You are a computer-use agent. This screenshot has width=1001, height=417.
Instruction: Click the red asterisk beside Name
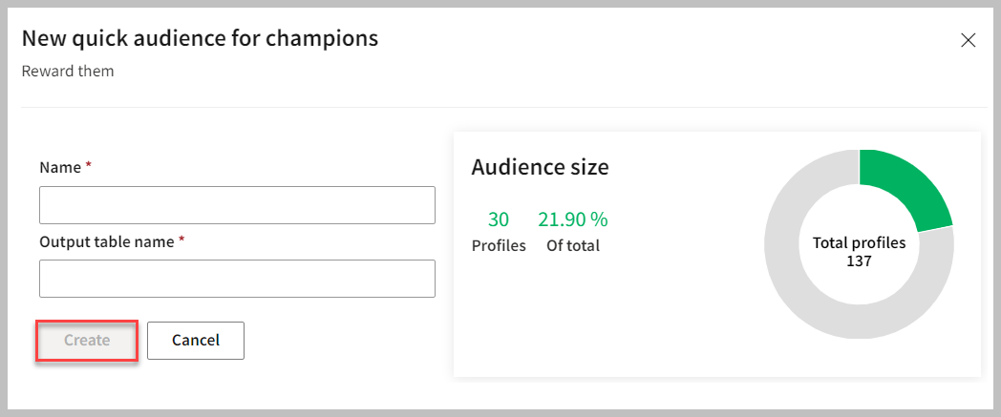[89, 166]
